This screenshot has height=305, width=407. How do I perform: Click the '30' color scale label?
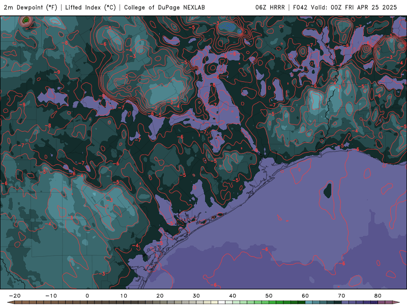[x=196, y=296]
